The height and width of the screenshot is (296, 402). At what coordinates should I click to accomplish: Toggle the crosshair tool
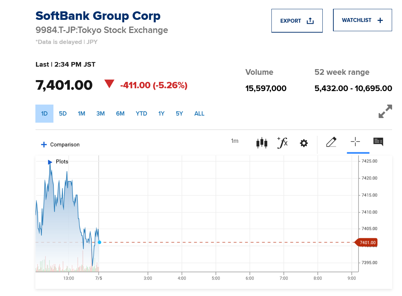tap(355, 142)
